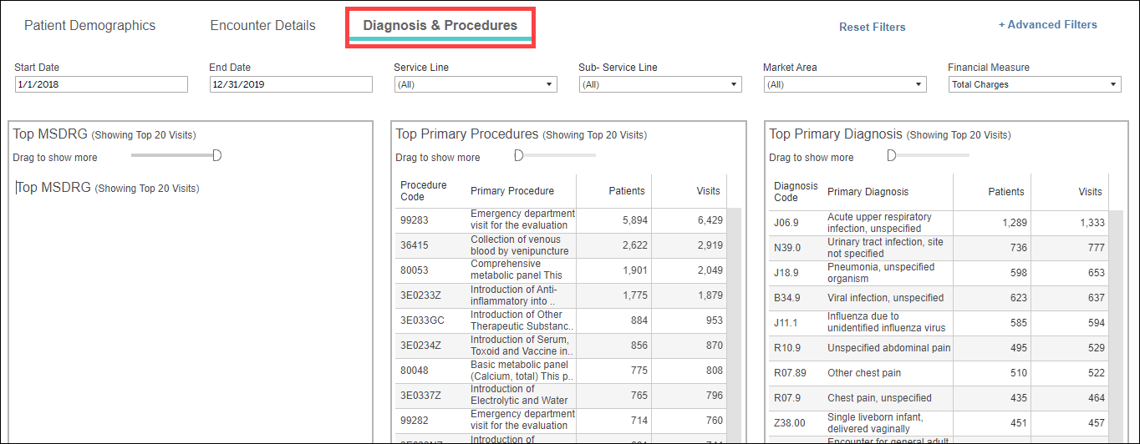Click the Start Date input field
The image size is (1140, 444).
tap(101, 84)
